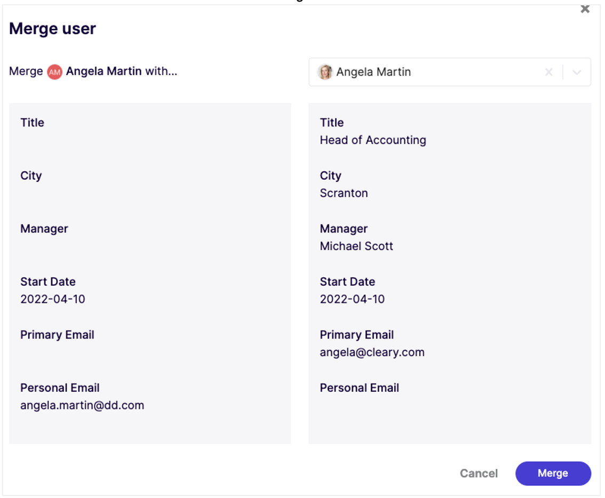
Task: Clear the selected user with the X icon
Action: tap(548, 71)
